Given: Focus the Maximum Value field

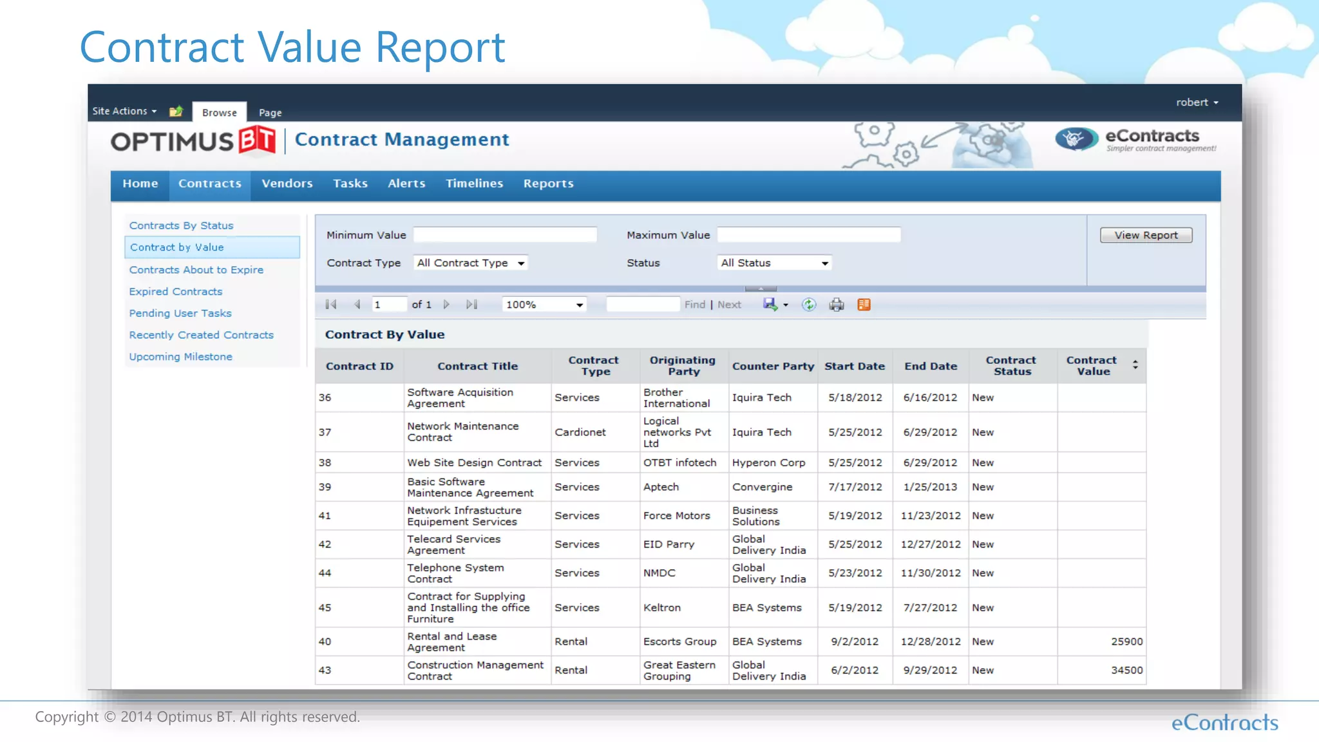Looking at the screenshot, I should point(809,235).
